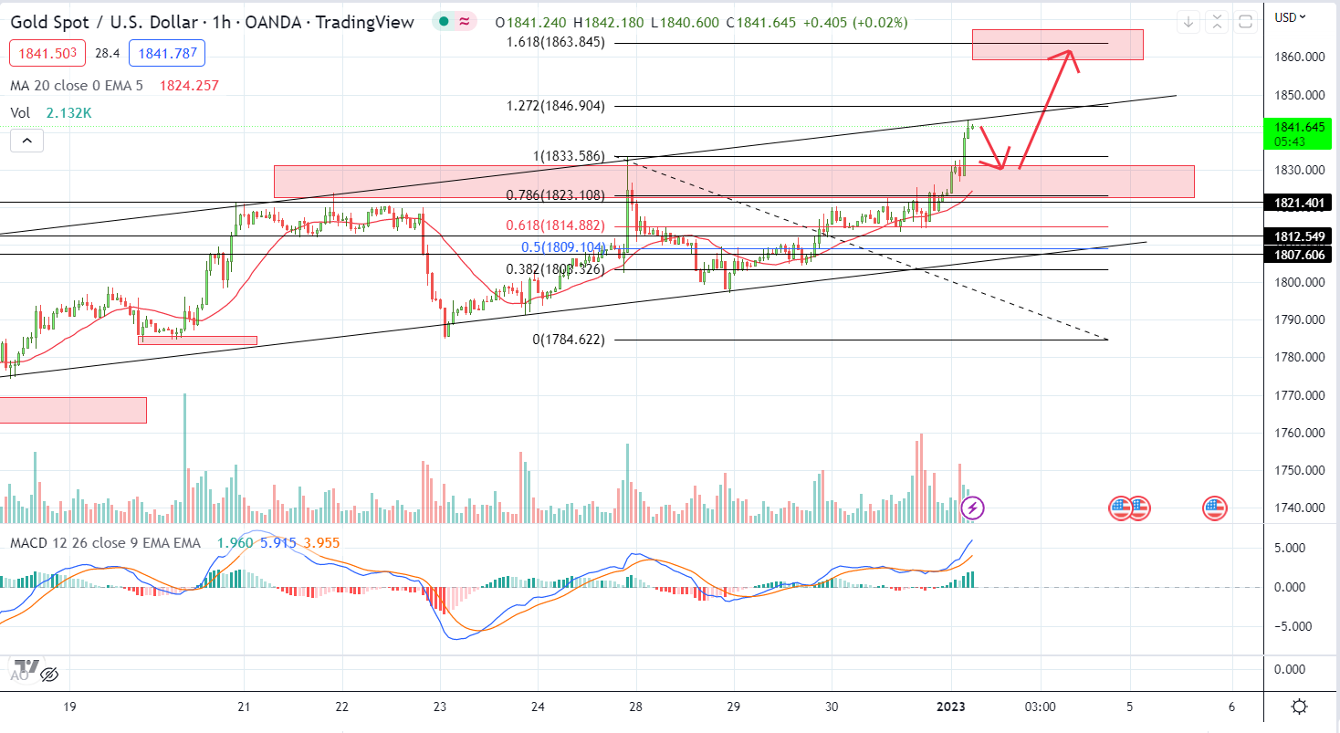The image size is (1340, 733).
Task: Click the date label 23 on time axis
Action: 439,707
